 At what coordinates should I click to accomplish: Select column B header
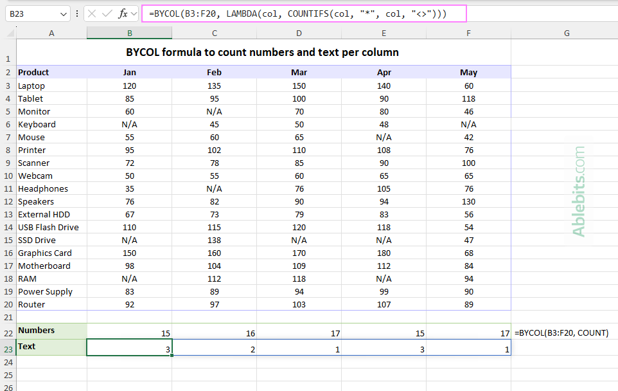(129, 33)
